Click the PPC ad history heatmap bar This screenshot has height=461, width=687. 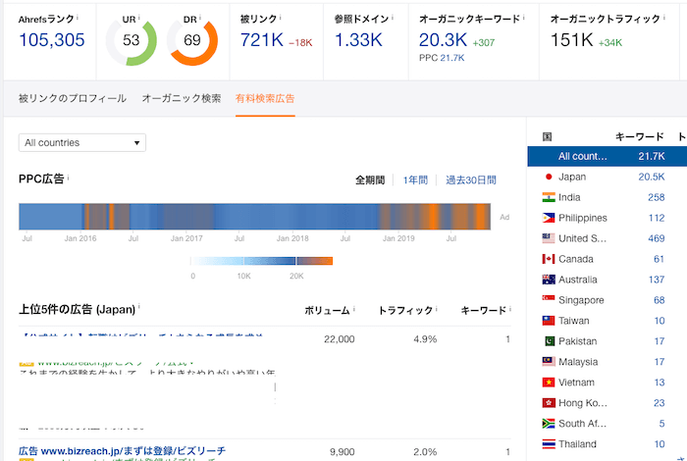(254, 217)
